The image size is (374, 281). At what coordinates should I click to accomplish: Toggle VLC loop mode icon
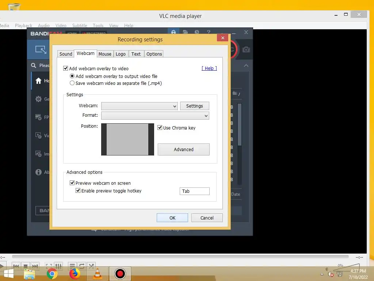pos(81,266)
